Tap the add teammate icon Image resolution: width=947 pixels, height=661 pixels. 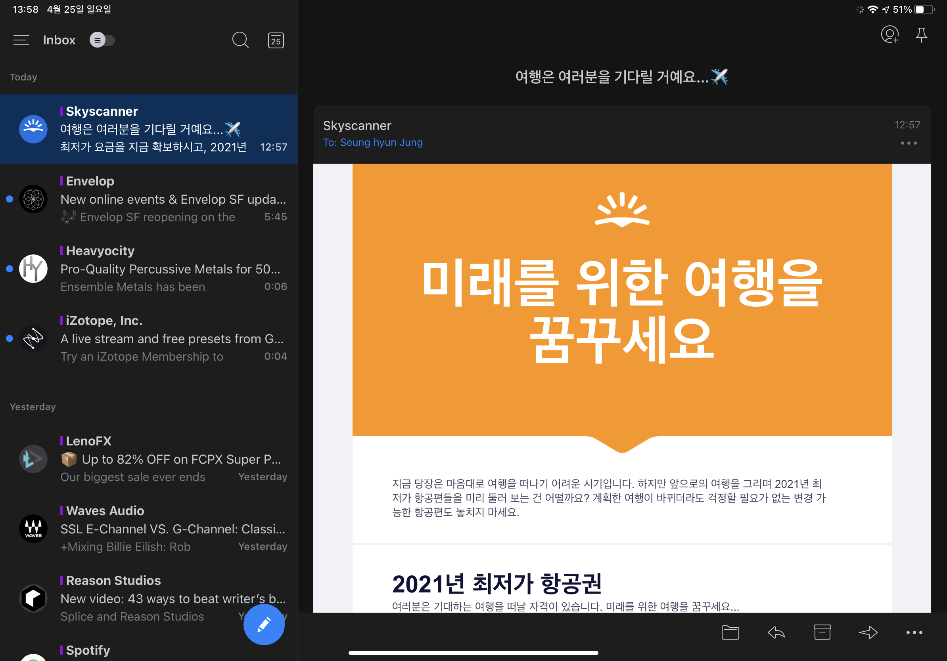889,34
